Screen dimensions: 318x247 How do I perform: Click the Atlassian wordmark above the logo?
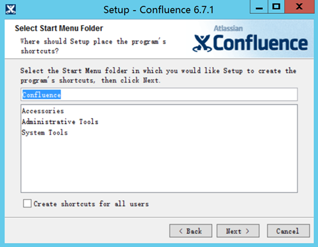point(228,28)
